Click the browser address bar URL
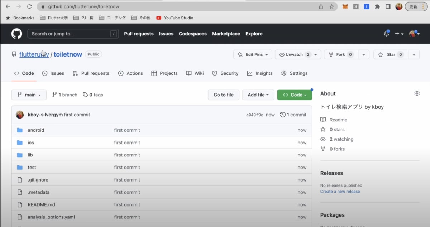Screen dimensions: 430x227 pos(84,6)
